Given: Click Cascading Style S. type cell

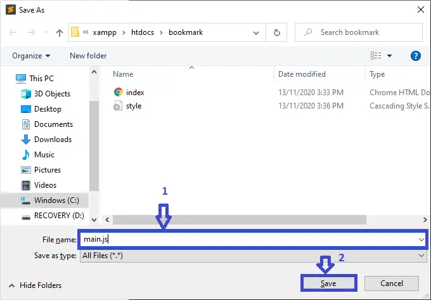Looking at the screenshot, I should point(399,106).
